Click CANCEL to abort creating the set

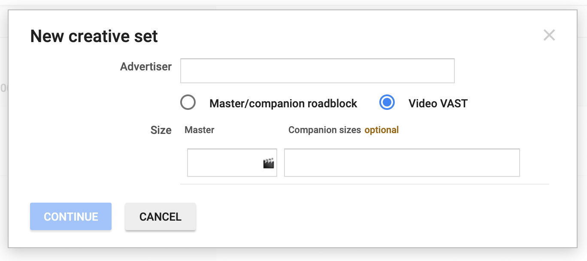(160, 216)
